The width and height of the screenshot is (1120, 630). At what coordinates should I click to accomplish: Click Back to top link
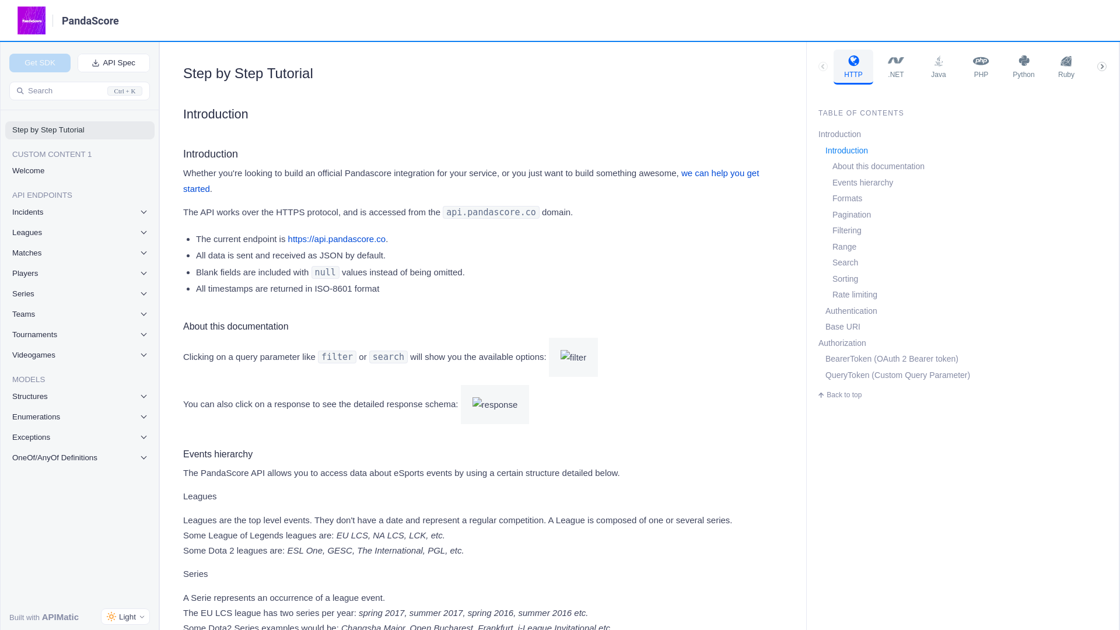[840, 395]
